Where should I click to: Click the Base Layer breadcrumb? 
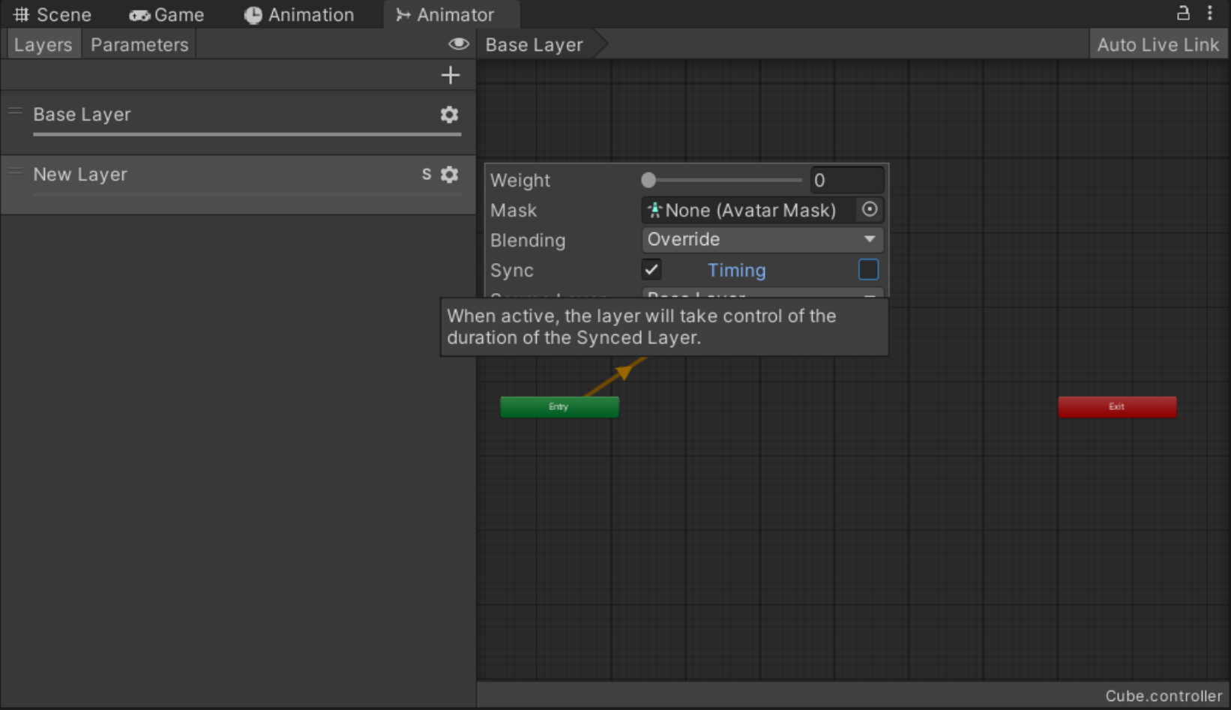(x=534, y=45)
